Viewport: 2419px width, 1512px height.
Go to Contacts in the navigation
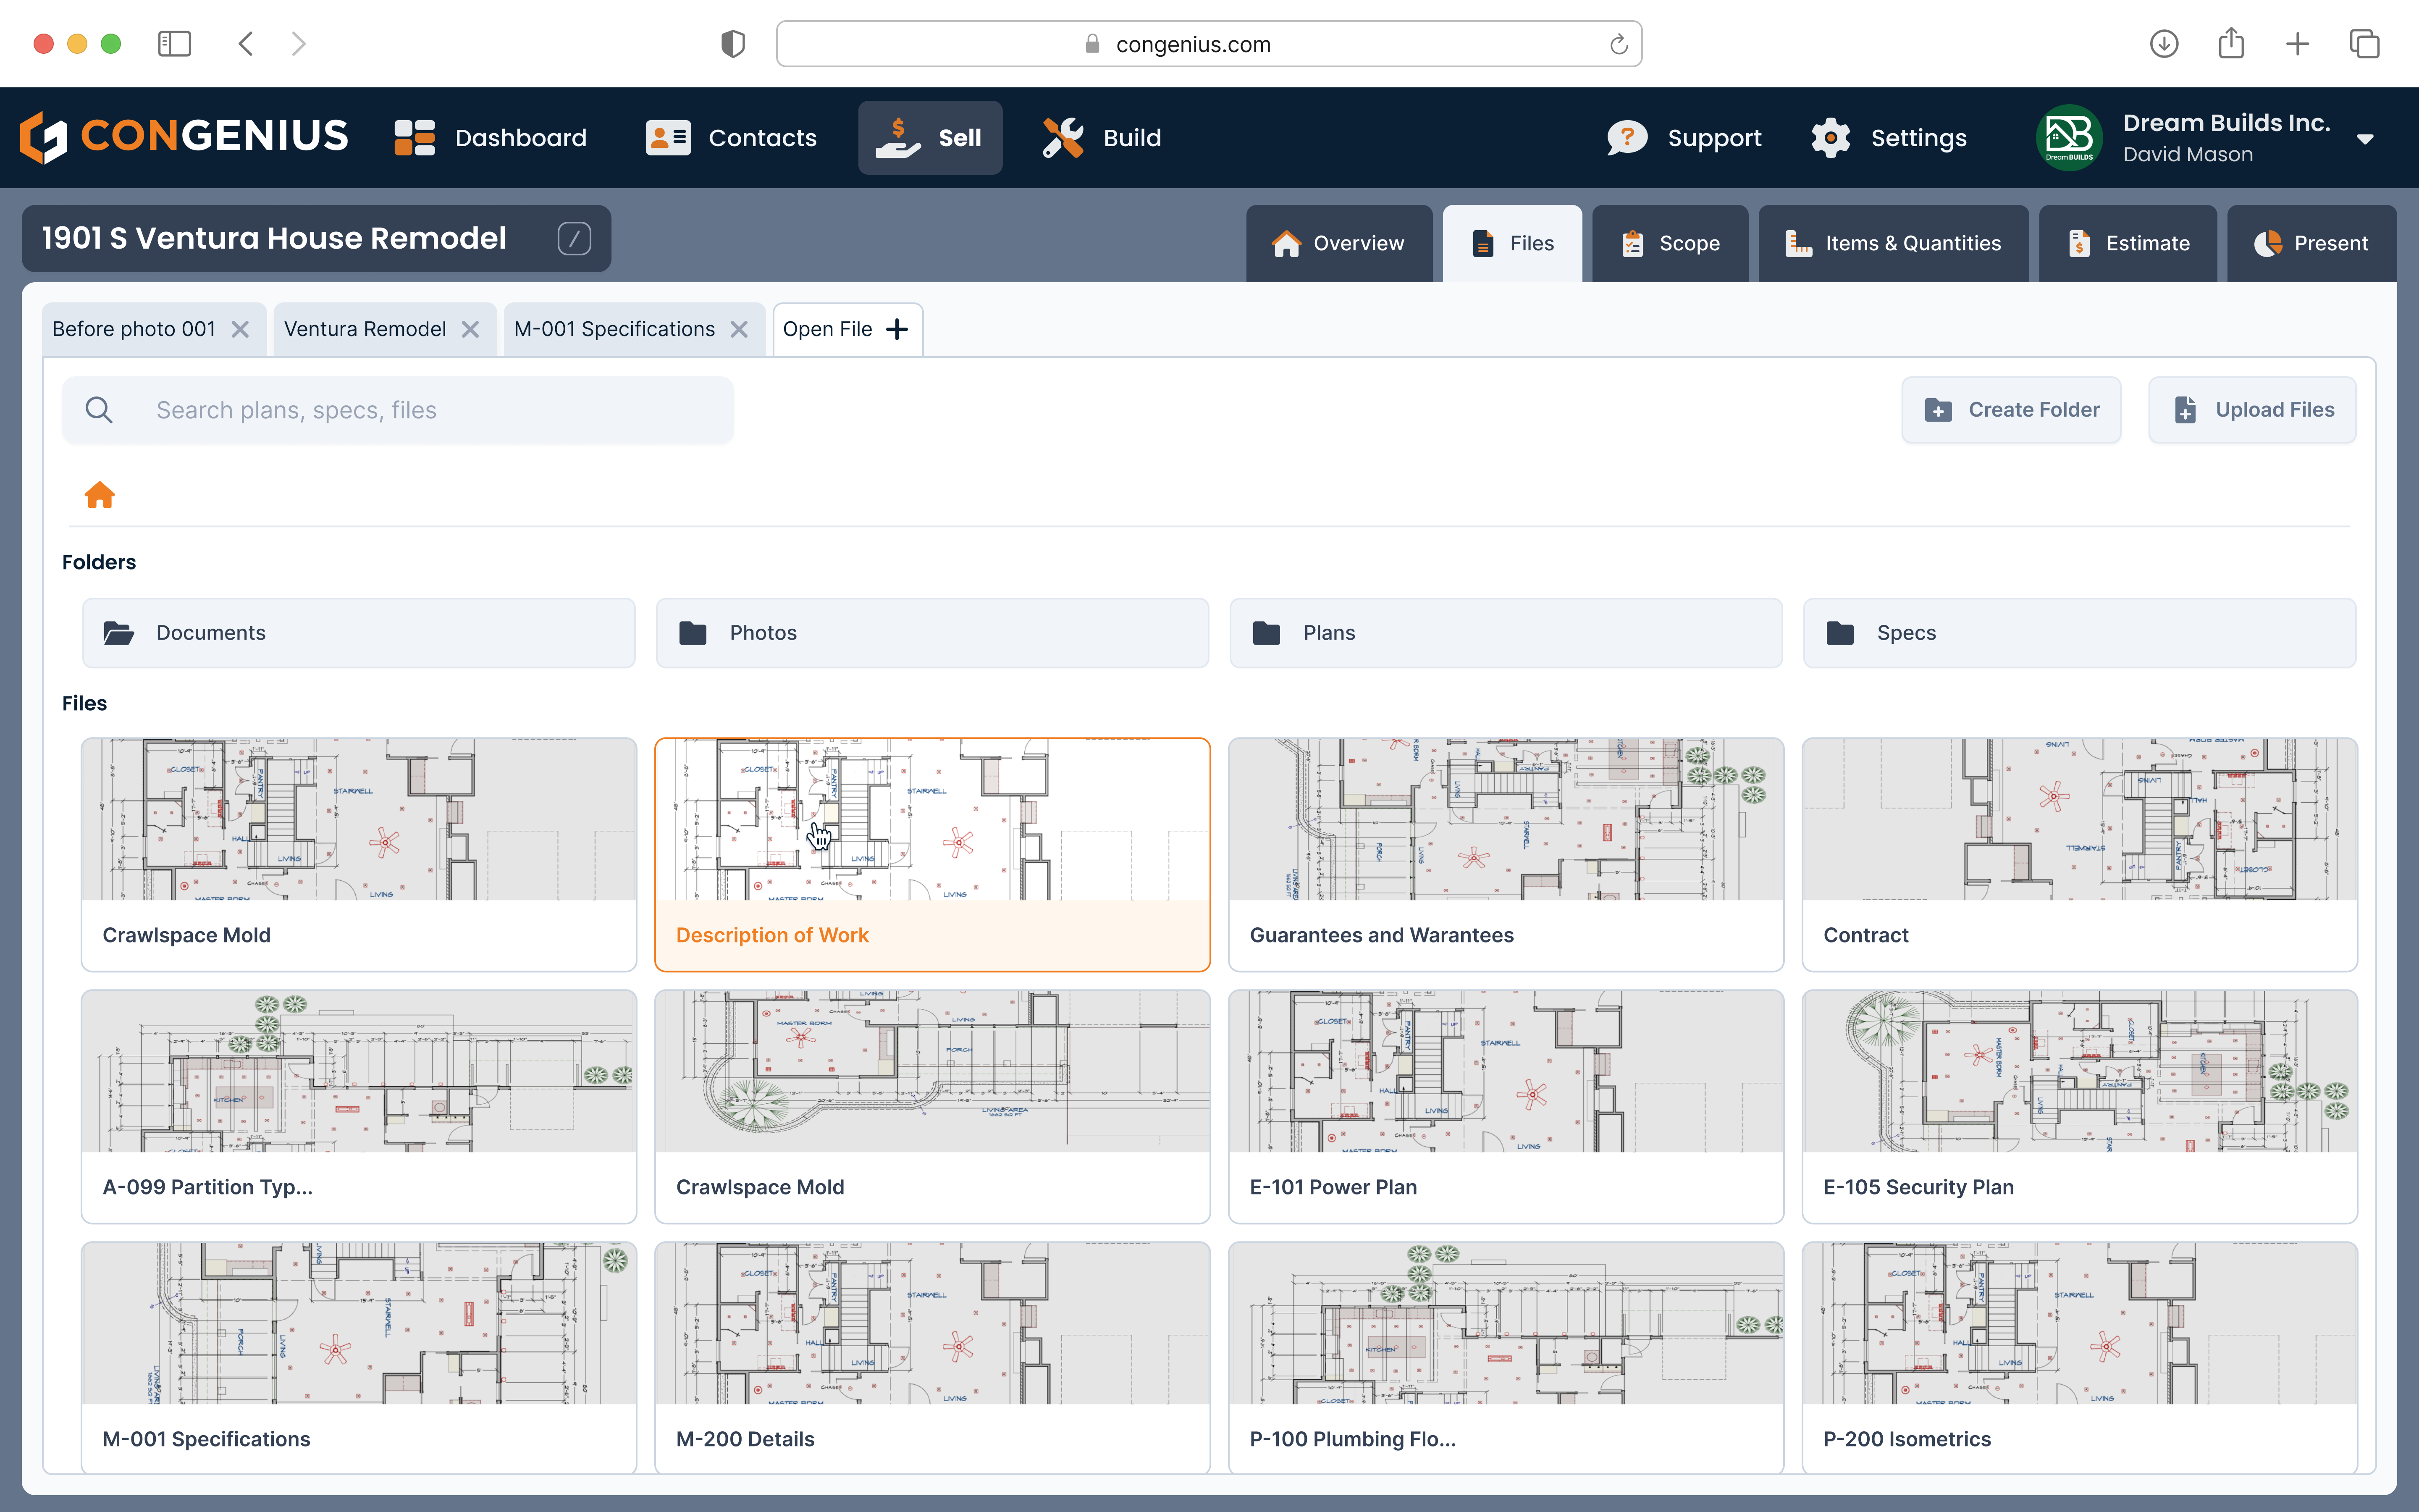[731, 138]
